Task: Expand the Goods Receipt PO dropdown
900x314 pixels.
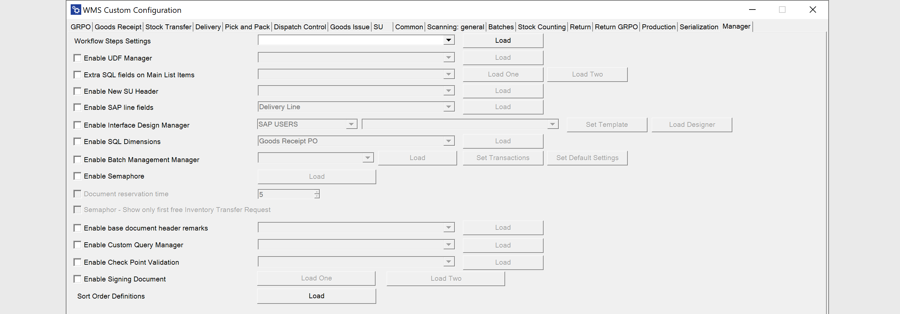Action: (449, 141)
